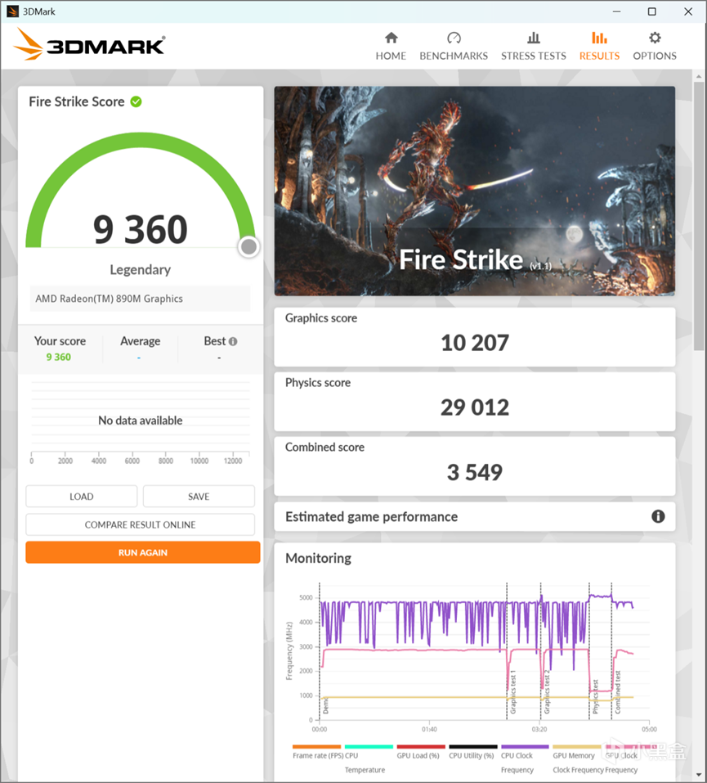707x783 pixels.
Task: Click the Graphics test 1 marker in the chart
Action: tap(513, 694)
